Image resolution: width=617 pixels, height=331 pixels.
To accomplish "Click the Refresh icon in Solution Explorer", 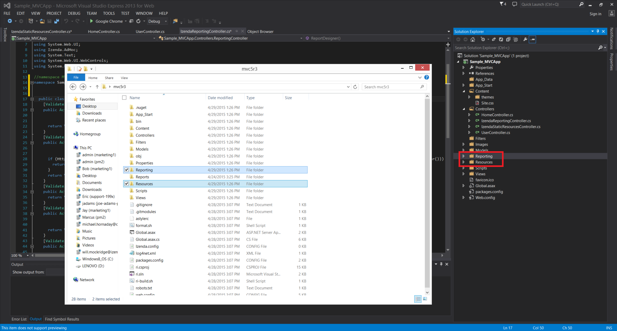I will coord(501,39).
